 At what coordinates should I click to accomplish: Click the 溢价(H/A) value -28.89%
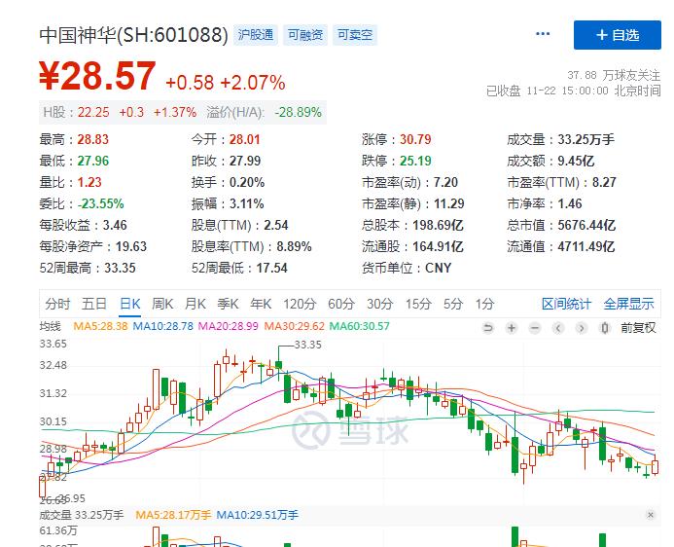(x=298, y=112)
